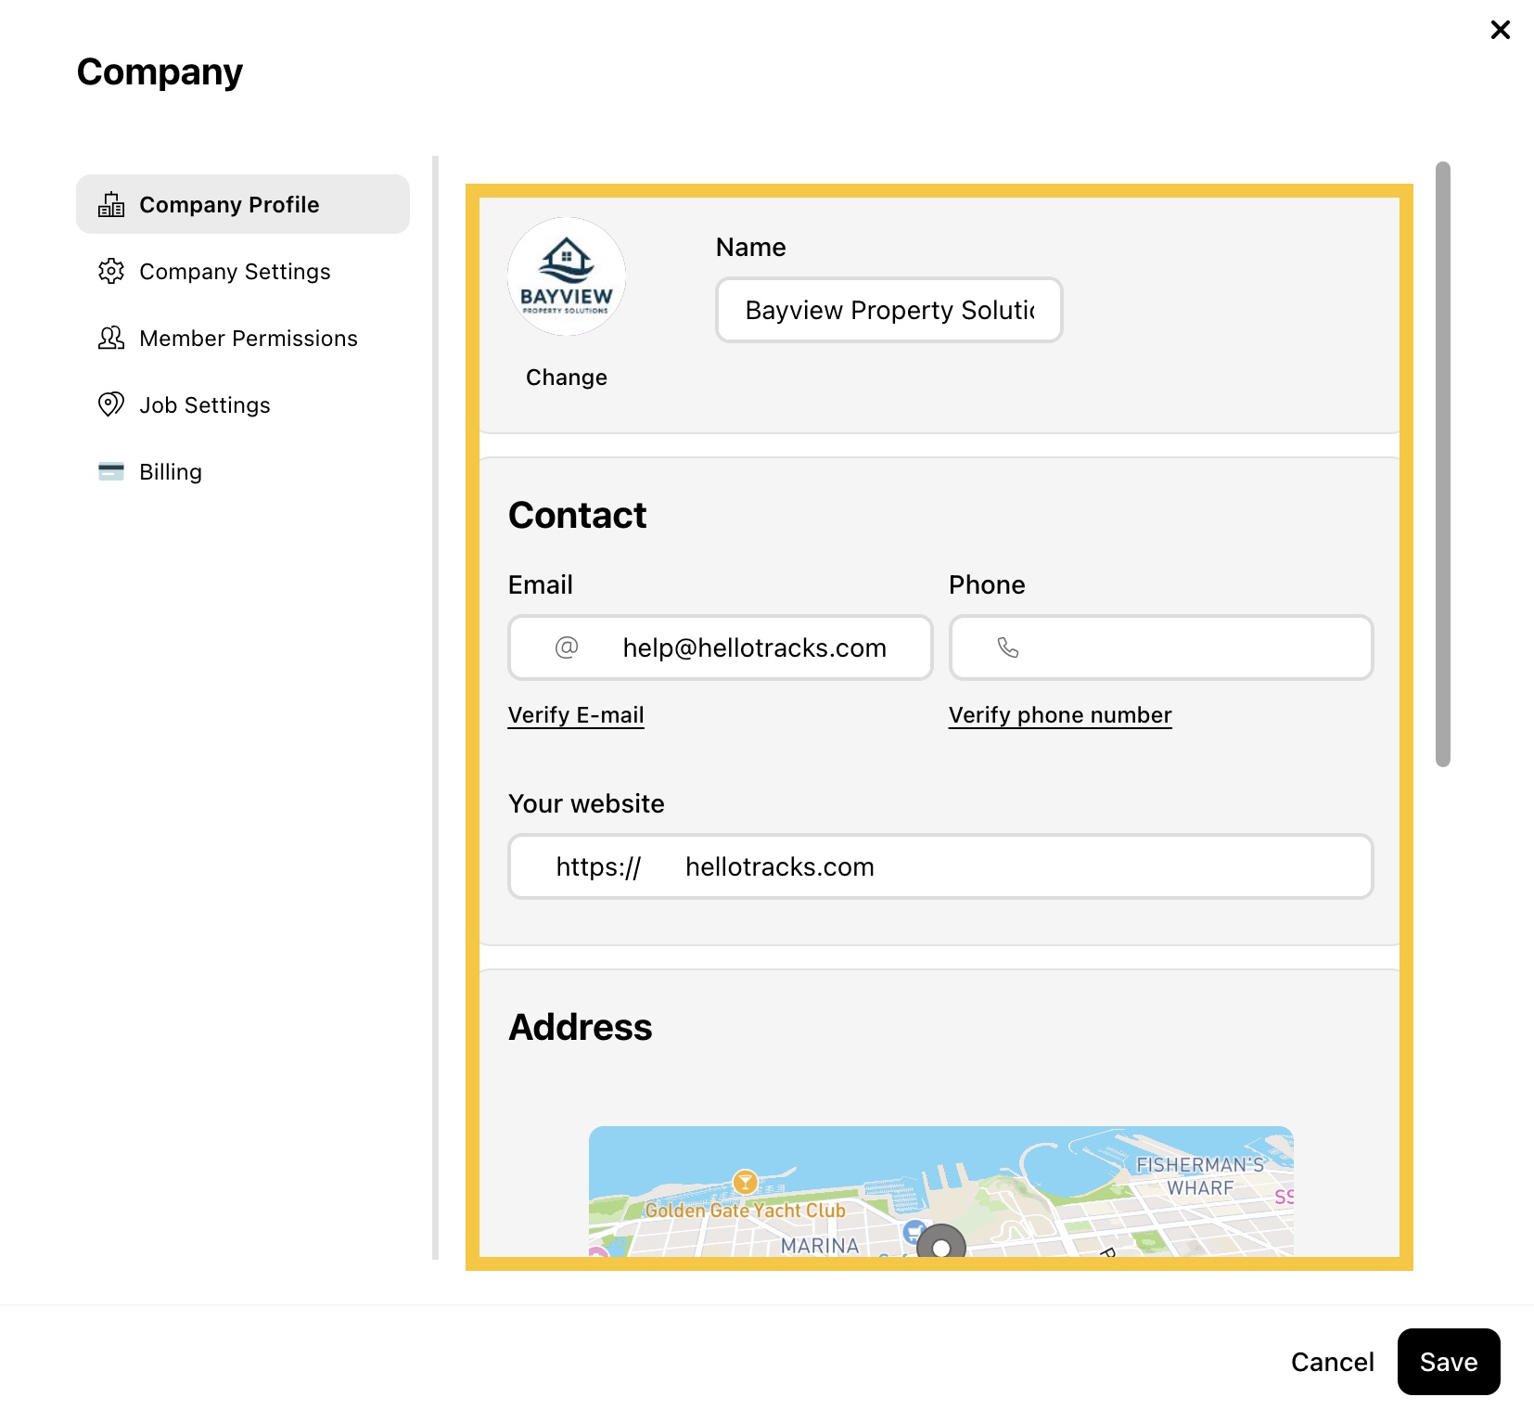
Task: Click the Your website input field
Action: click(x=940, y=866)
